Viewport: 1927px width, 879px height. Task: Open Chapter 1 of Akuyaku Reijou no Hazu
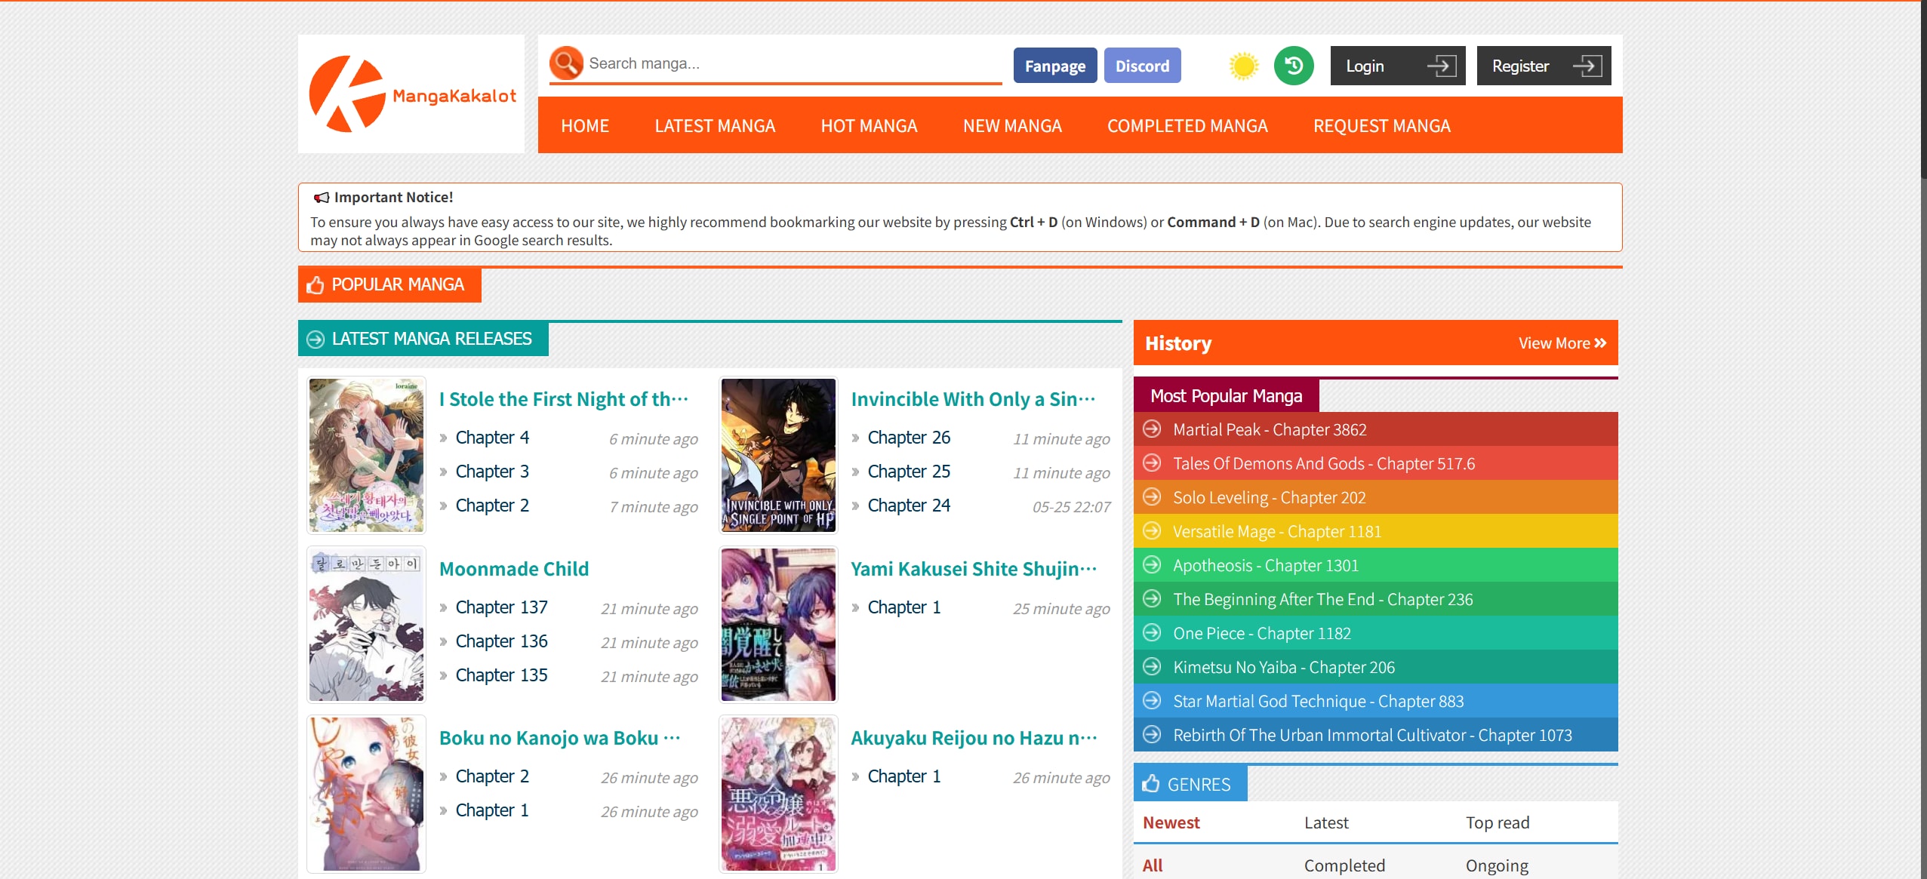tap(904, 776)
